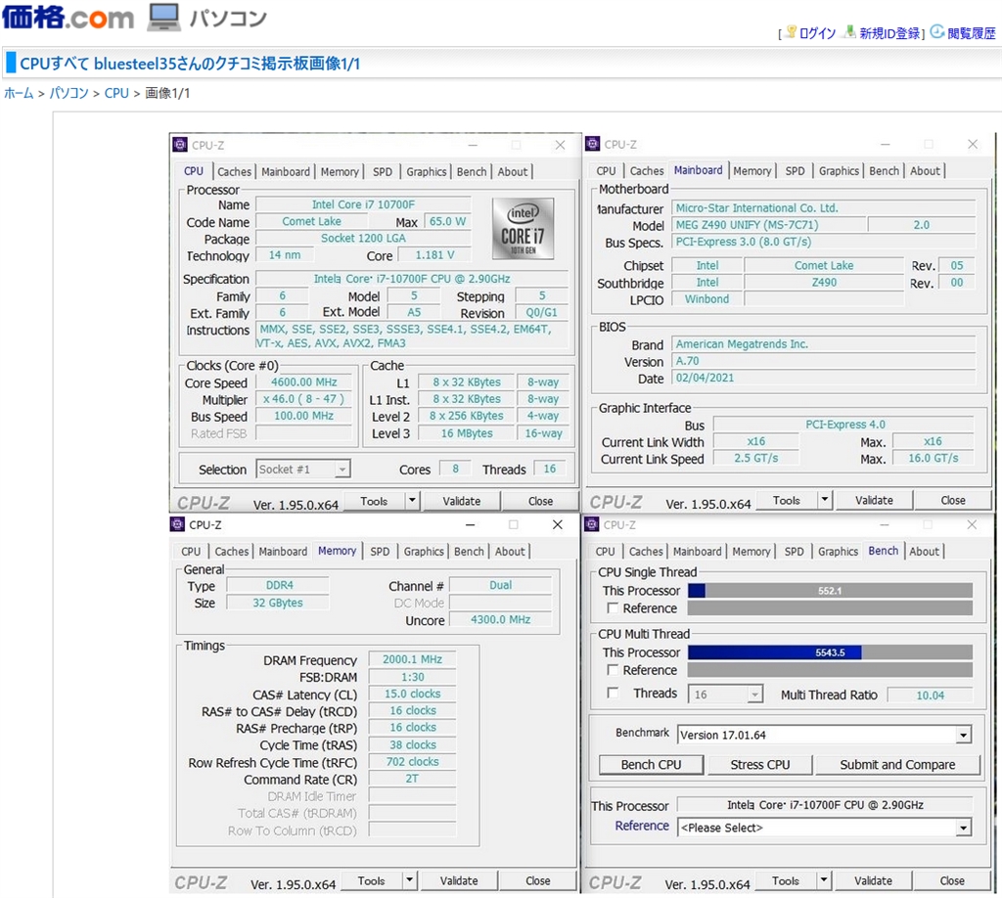Click Model field MEG Z490 UNIFY

tap(769, 225)
